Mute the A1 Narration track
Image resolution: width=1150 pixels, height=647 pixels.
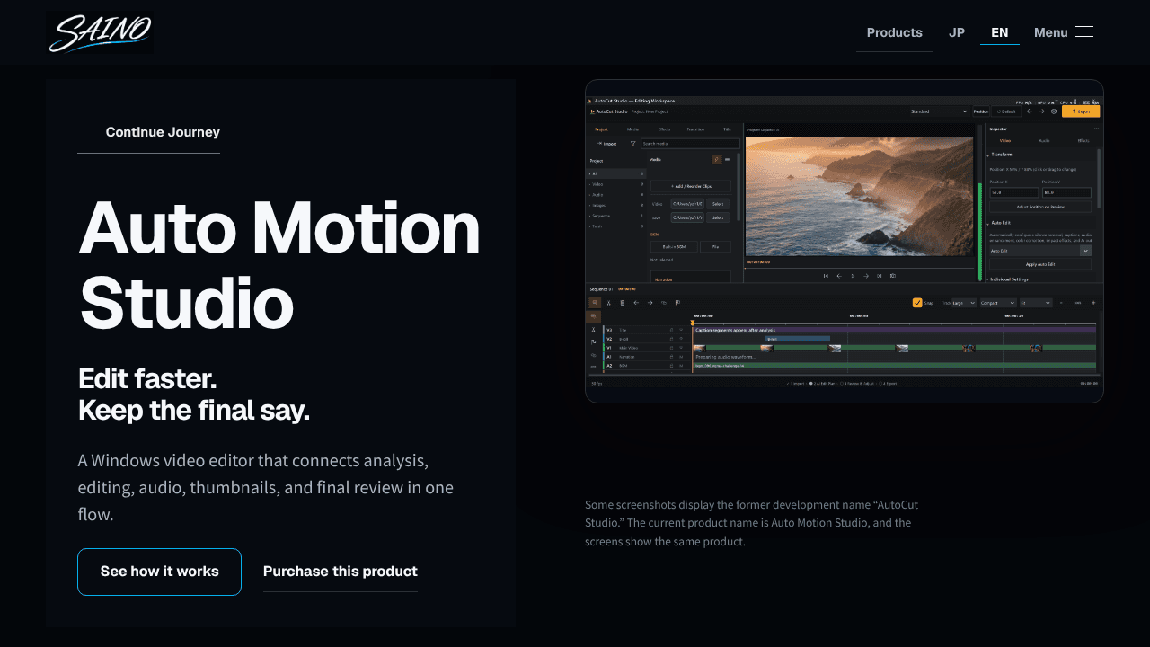[x=681, y=357]
